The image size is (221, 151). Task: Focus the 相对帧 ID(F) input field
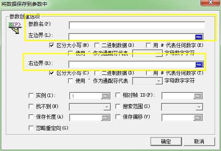point(178,96)
